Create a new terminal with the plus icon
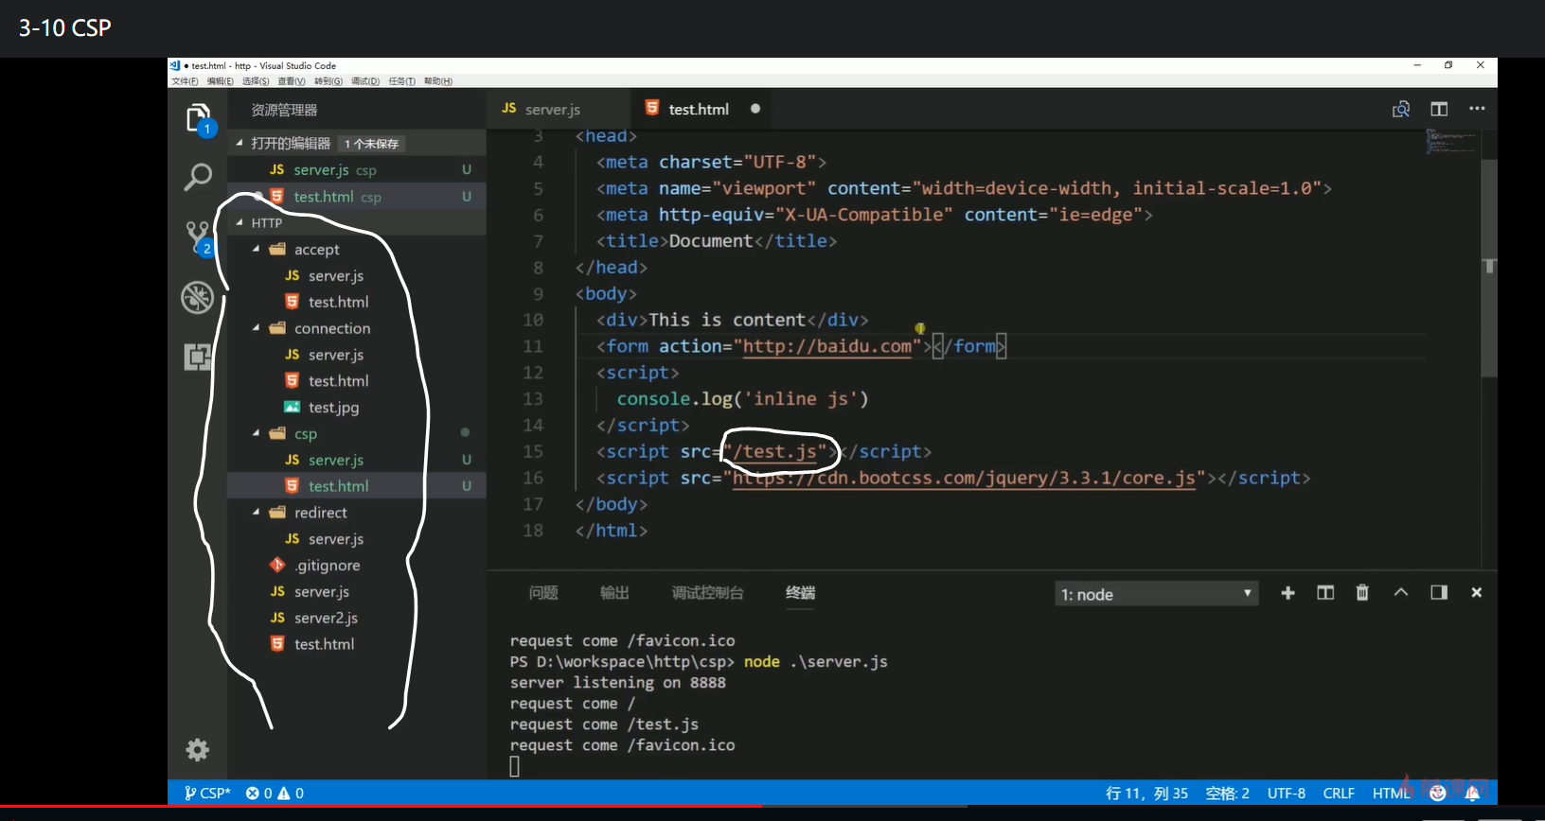This screenshot has height=821, width=1545. [1287, 593]
